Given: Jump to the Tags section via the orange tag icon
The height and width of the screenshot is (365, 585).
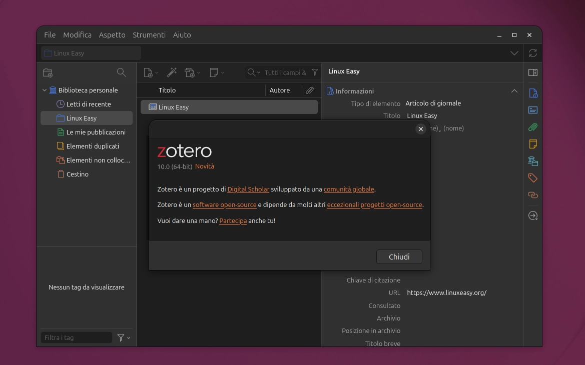Looking at the screenshot, I should [533, 178].
